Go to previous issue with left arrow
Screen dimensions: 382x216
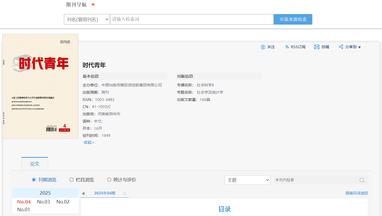(83, 193)
